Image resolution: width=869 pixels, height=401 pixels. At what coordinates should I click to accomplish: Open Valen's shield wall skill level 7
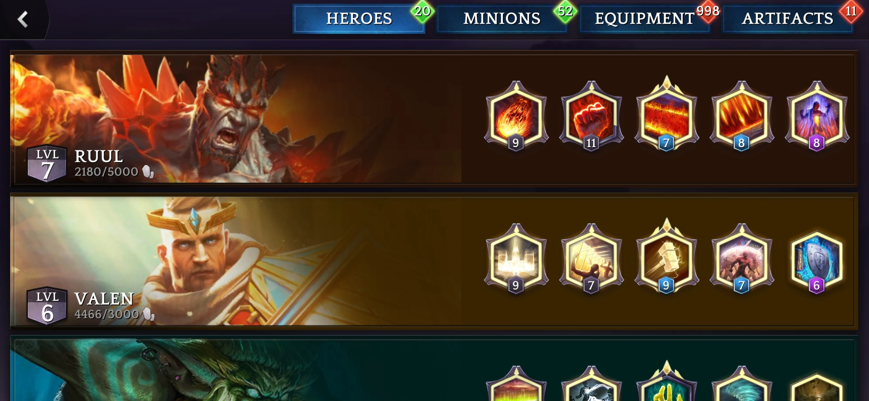coord(592,258)
